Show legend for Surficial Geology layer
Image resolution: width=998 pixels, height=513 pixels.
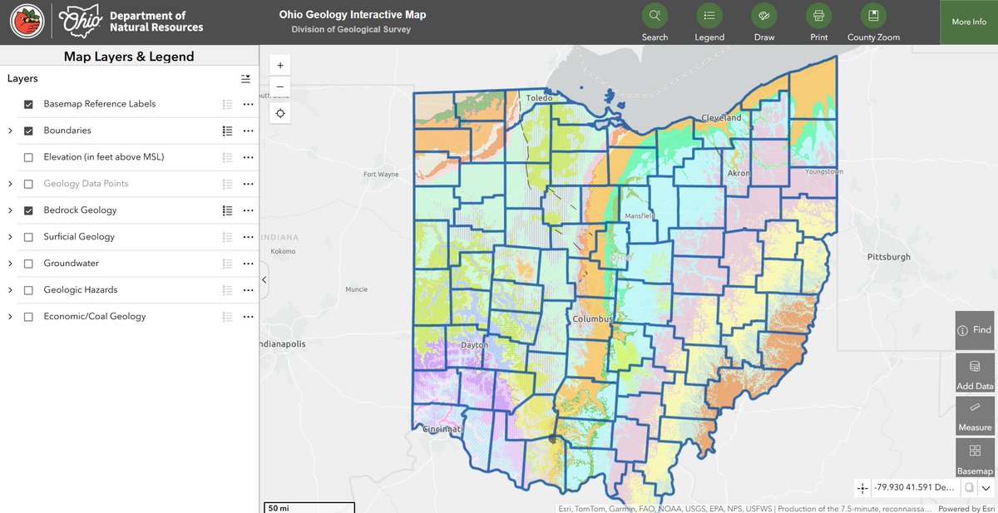point(227,237)
